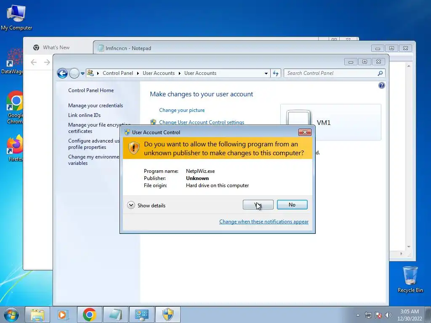Minimize the Notepad window
The width and height of the screenshot is (431, 323).
378,48
